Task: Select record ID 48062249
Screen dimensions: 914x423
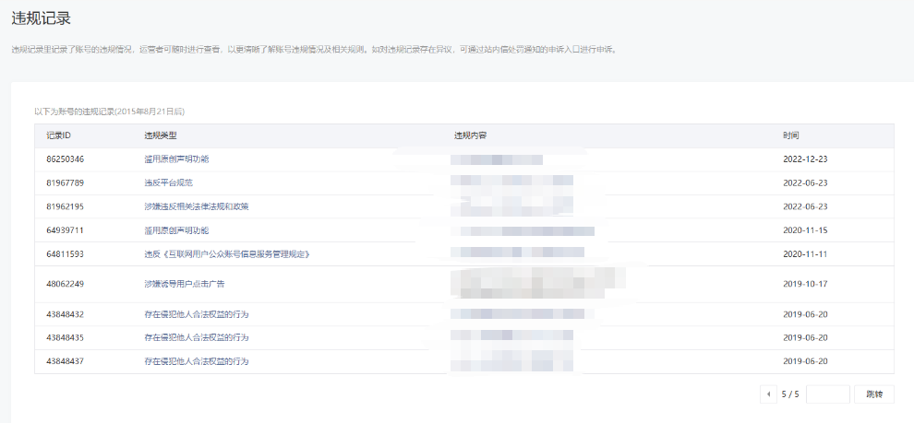Action: (66, 284)
